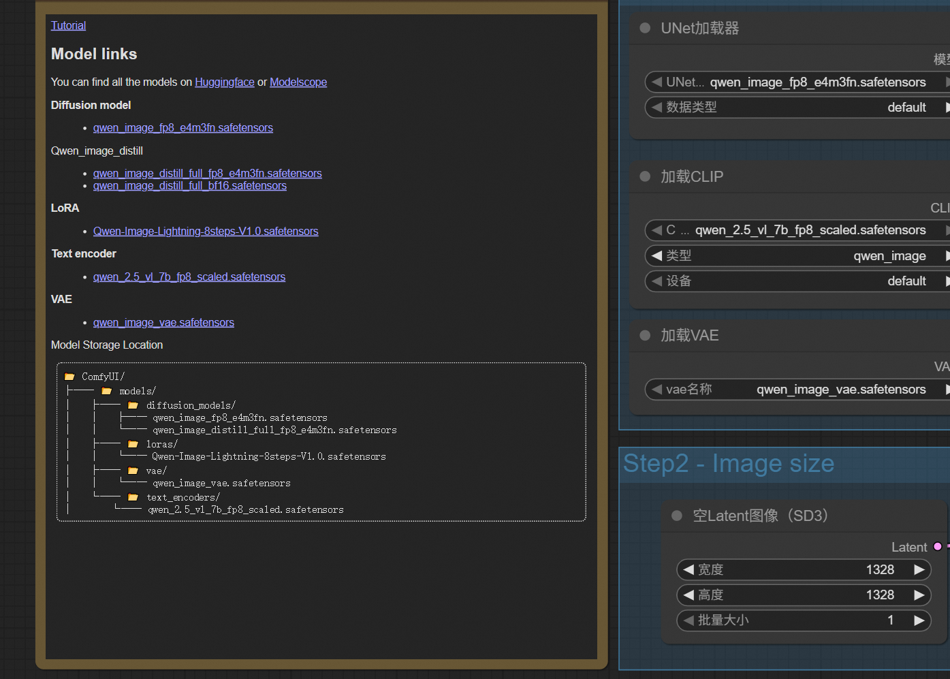Collapse the 加载VAE node via its dot
Image resolution: width=950 pixels, height=679 pixels.
(x=645, y=335)
